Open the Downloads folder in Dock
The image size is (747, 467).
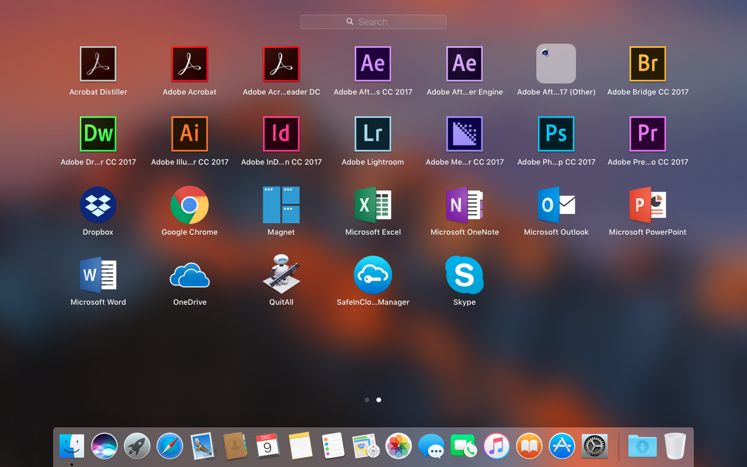tap(643, 447)
